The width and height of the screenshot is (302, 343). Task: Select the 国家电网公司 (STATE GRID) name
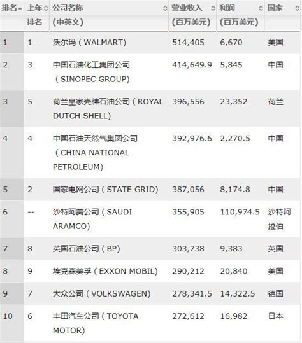pos(105,189)
